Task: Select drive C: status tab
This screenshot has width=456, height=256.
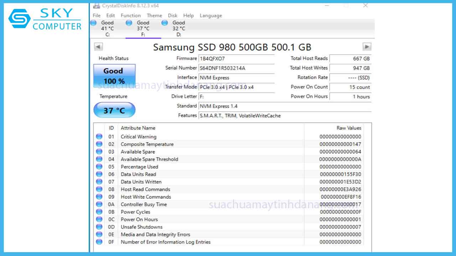Action: [x=107, y=28]
